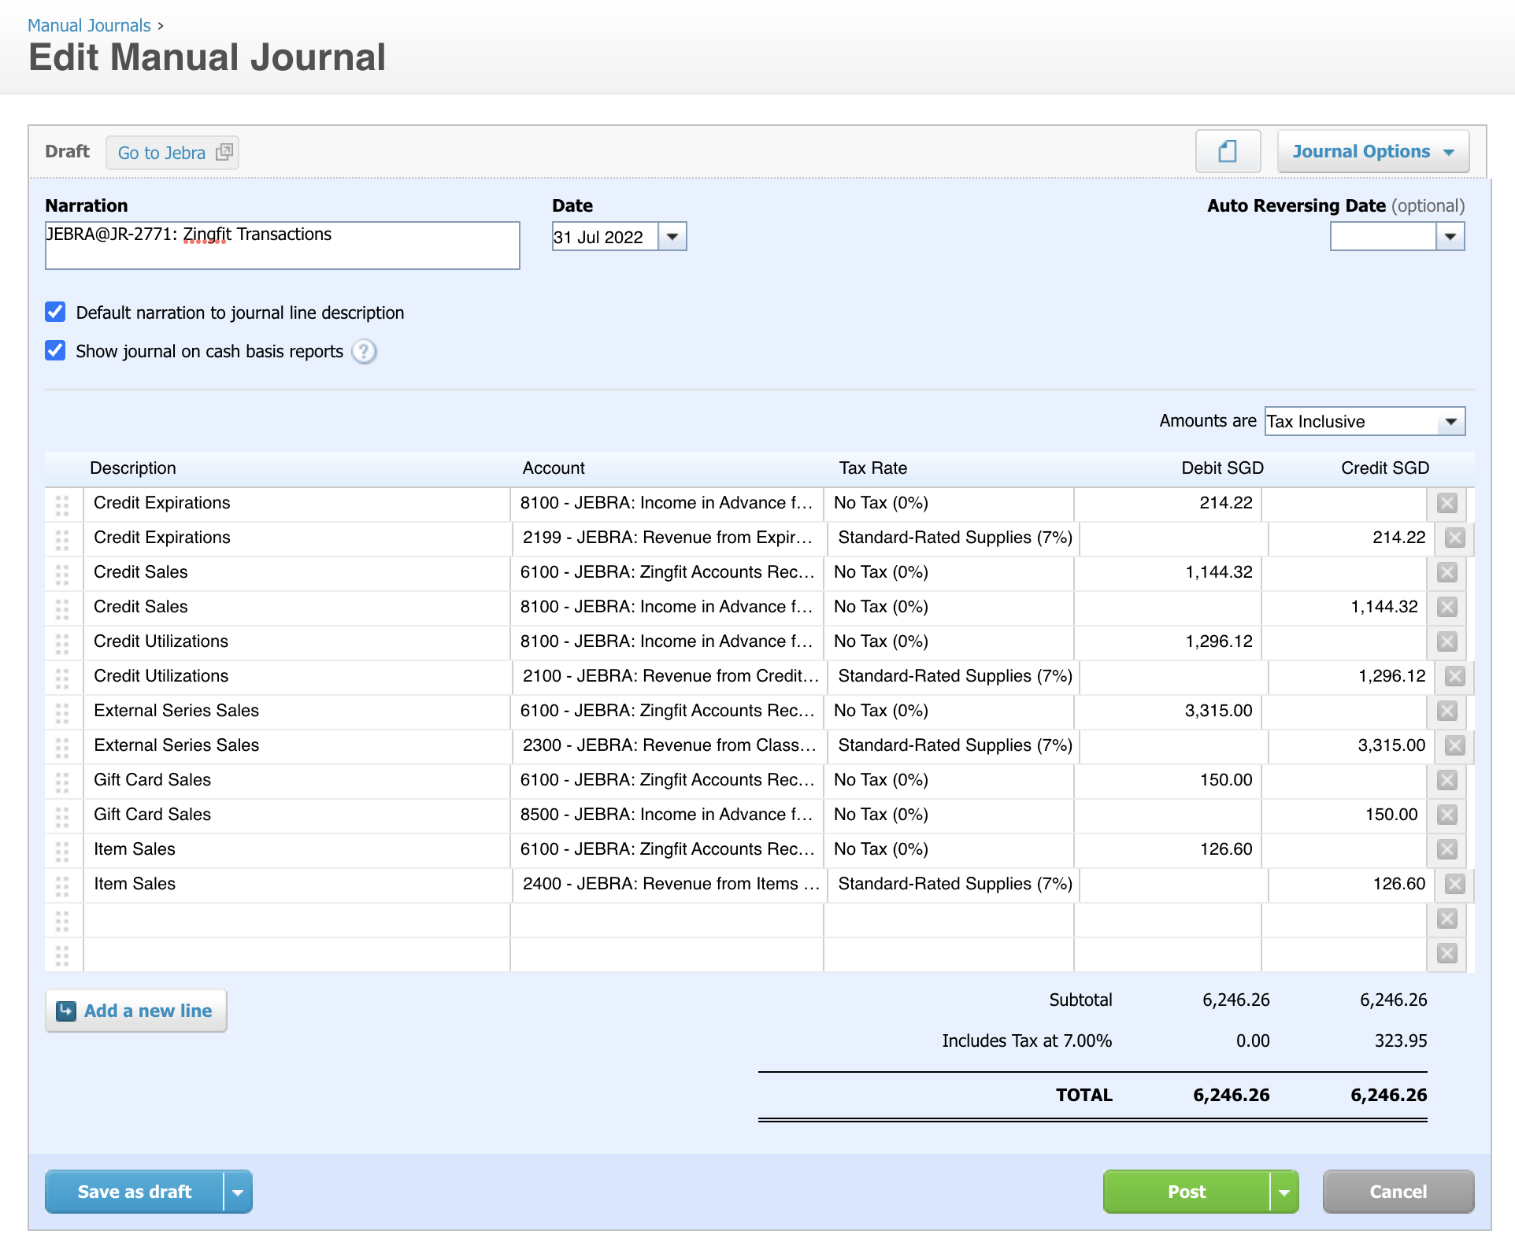Select the 2400 - JEBRA: Revenue from Items account cell
The width and height of the screenshot is (1515, 1253).
pyautogui.click(x=669, y=884)
